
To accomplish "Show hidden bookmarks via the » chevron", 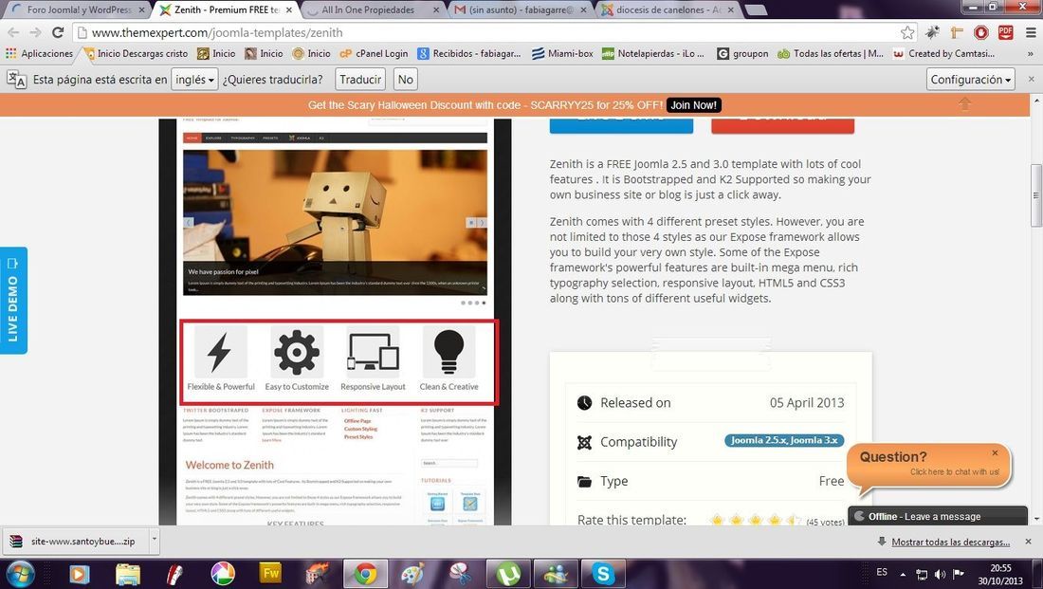I will pyautogui.click(x=1031, y=53).
